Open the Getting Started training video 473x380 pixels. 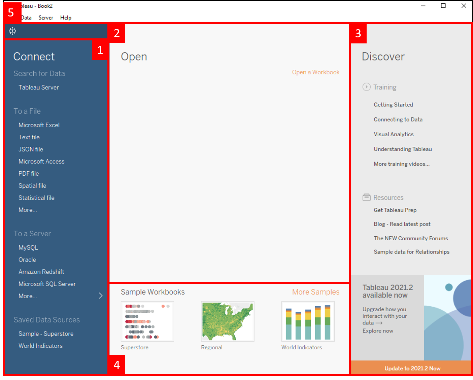pos(393,105)
